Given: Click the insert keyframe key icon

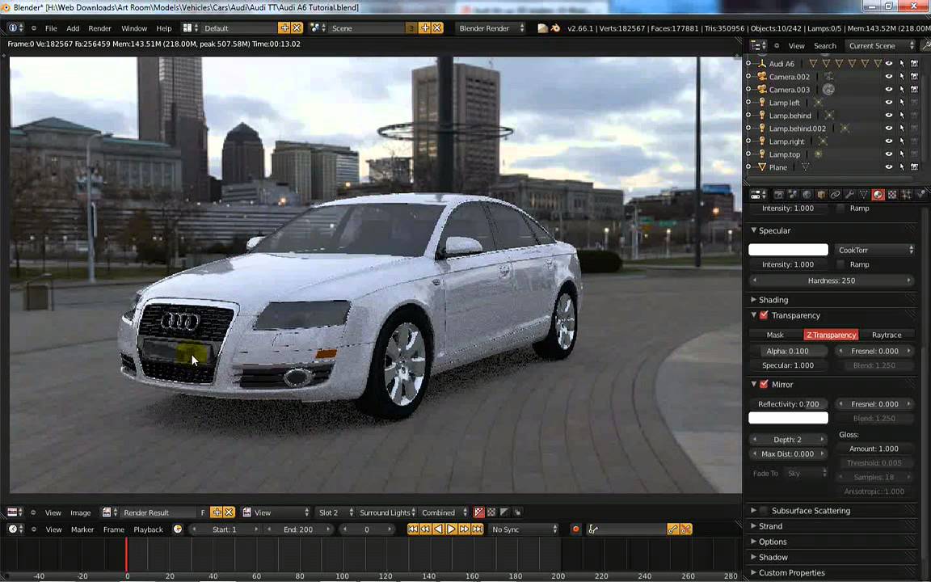Looking at the screenshot, I should (x=672, y=529).
